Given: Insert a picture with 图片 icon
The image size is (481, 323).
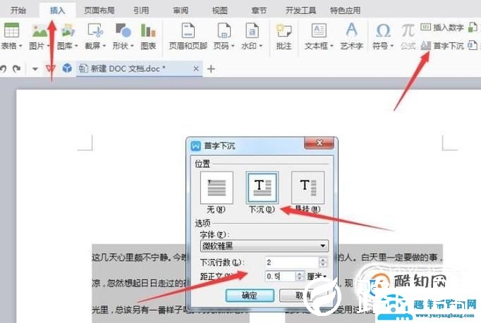Looking at the screenshot, I should [39, 30].
